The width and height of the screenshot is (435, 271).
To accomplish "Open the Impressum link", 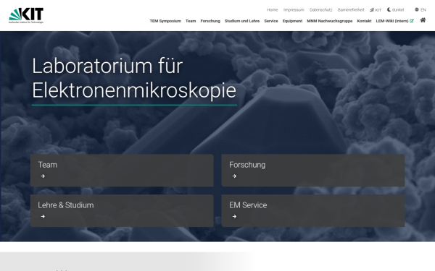I will click(x=294, y=10).
